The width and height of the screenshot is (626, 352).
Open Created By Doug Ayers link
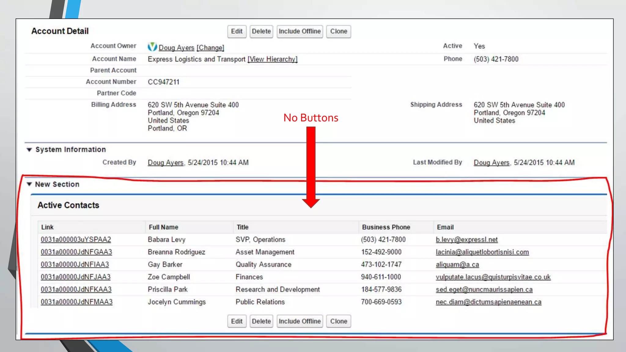coord(165,163)
